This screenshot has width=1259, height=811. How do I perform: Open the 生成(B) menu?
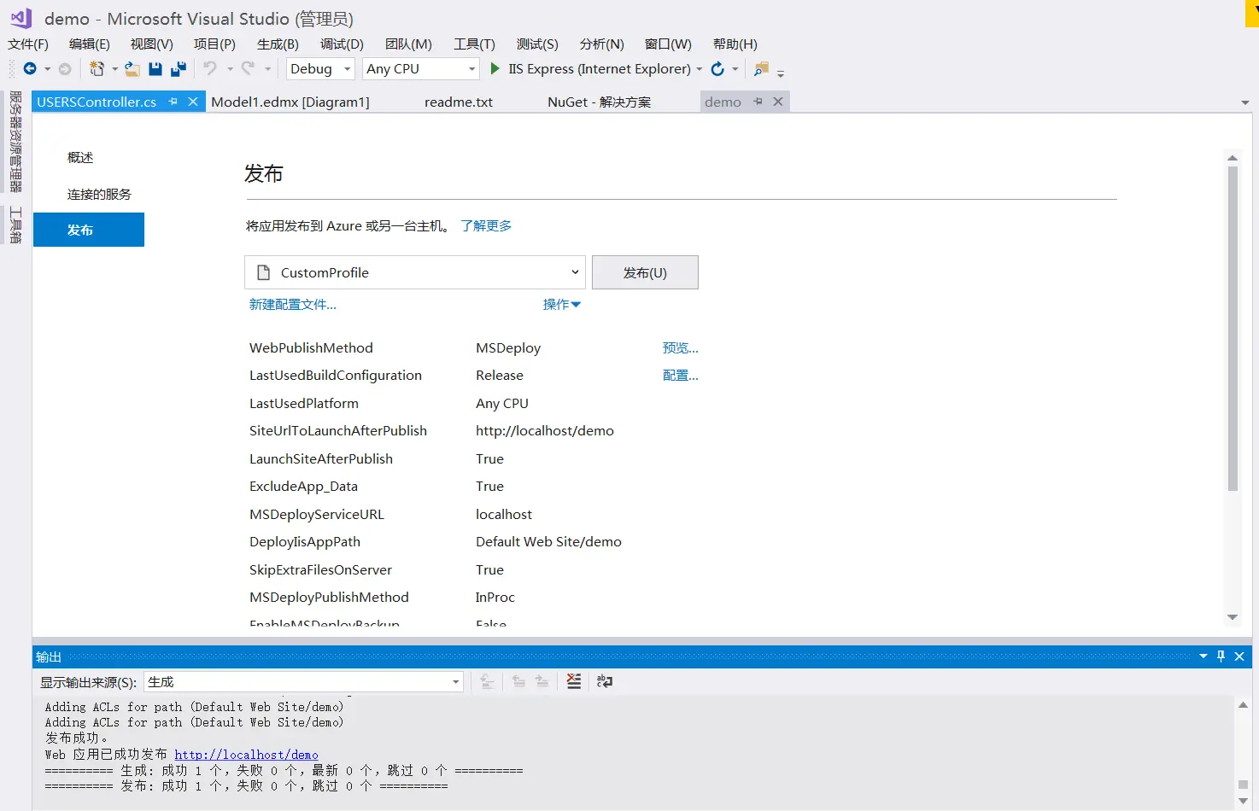pyautogui.click(x=278, y=44)
